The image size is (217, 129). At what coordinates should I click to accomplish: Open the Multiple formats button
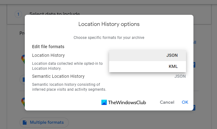pyautogui.click(x=44, y=122)
